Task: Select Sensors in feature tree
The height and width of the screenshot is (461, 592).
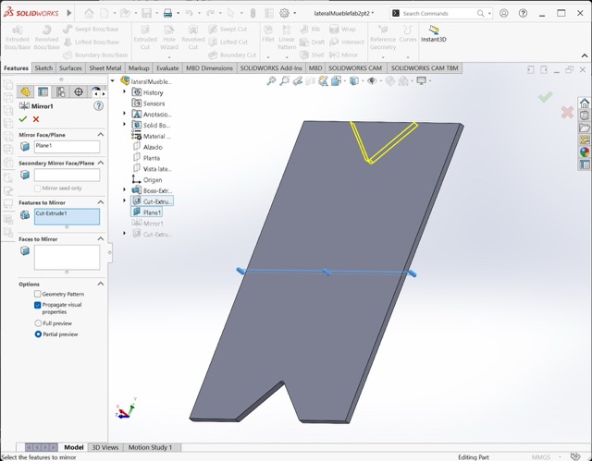Action: (x=148, y=103)
